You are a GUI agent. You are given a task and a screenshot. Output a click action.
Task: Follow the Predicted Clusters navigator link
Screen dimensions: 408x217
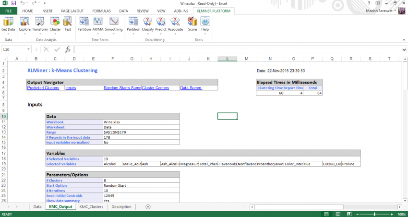[43, 88]
